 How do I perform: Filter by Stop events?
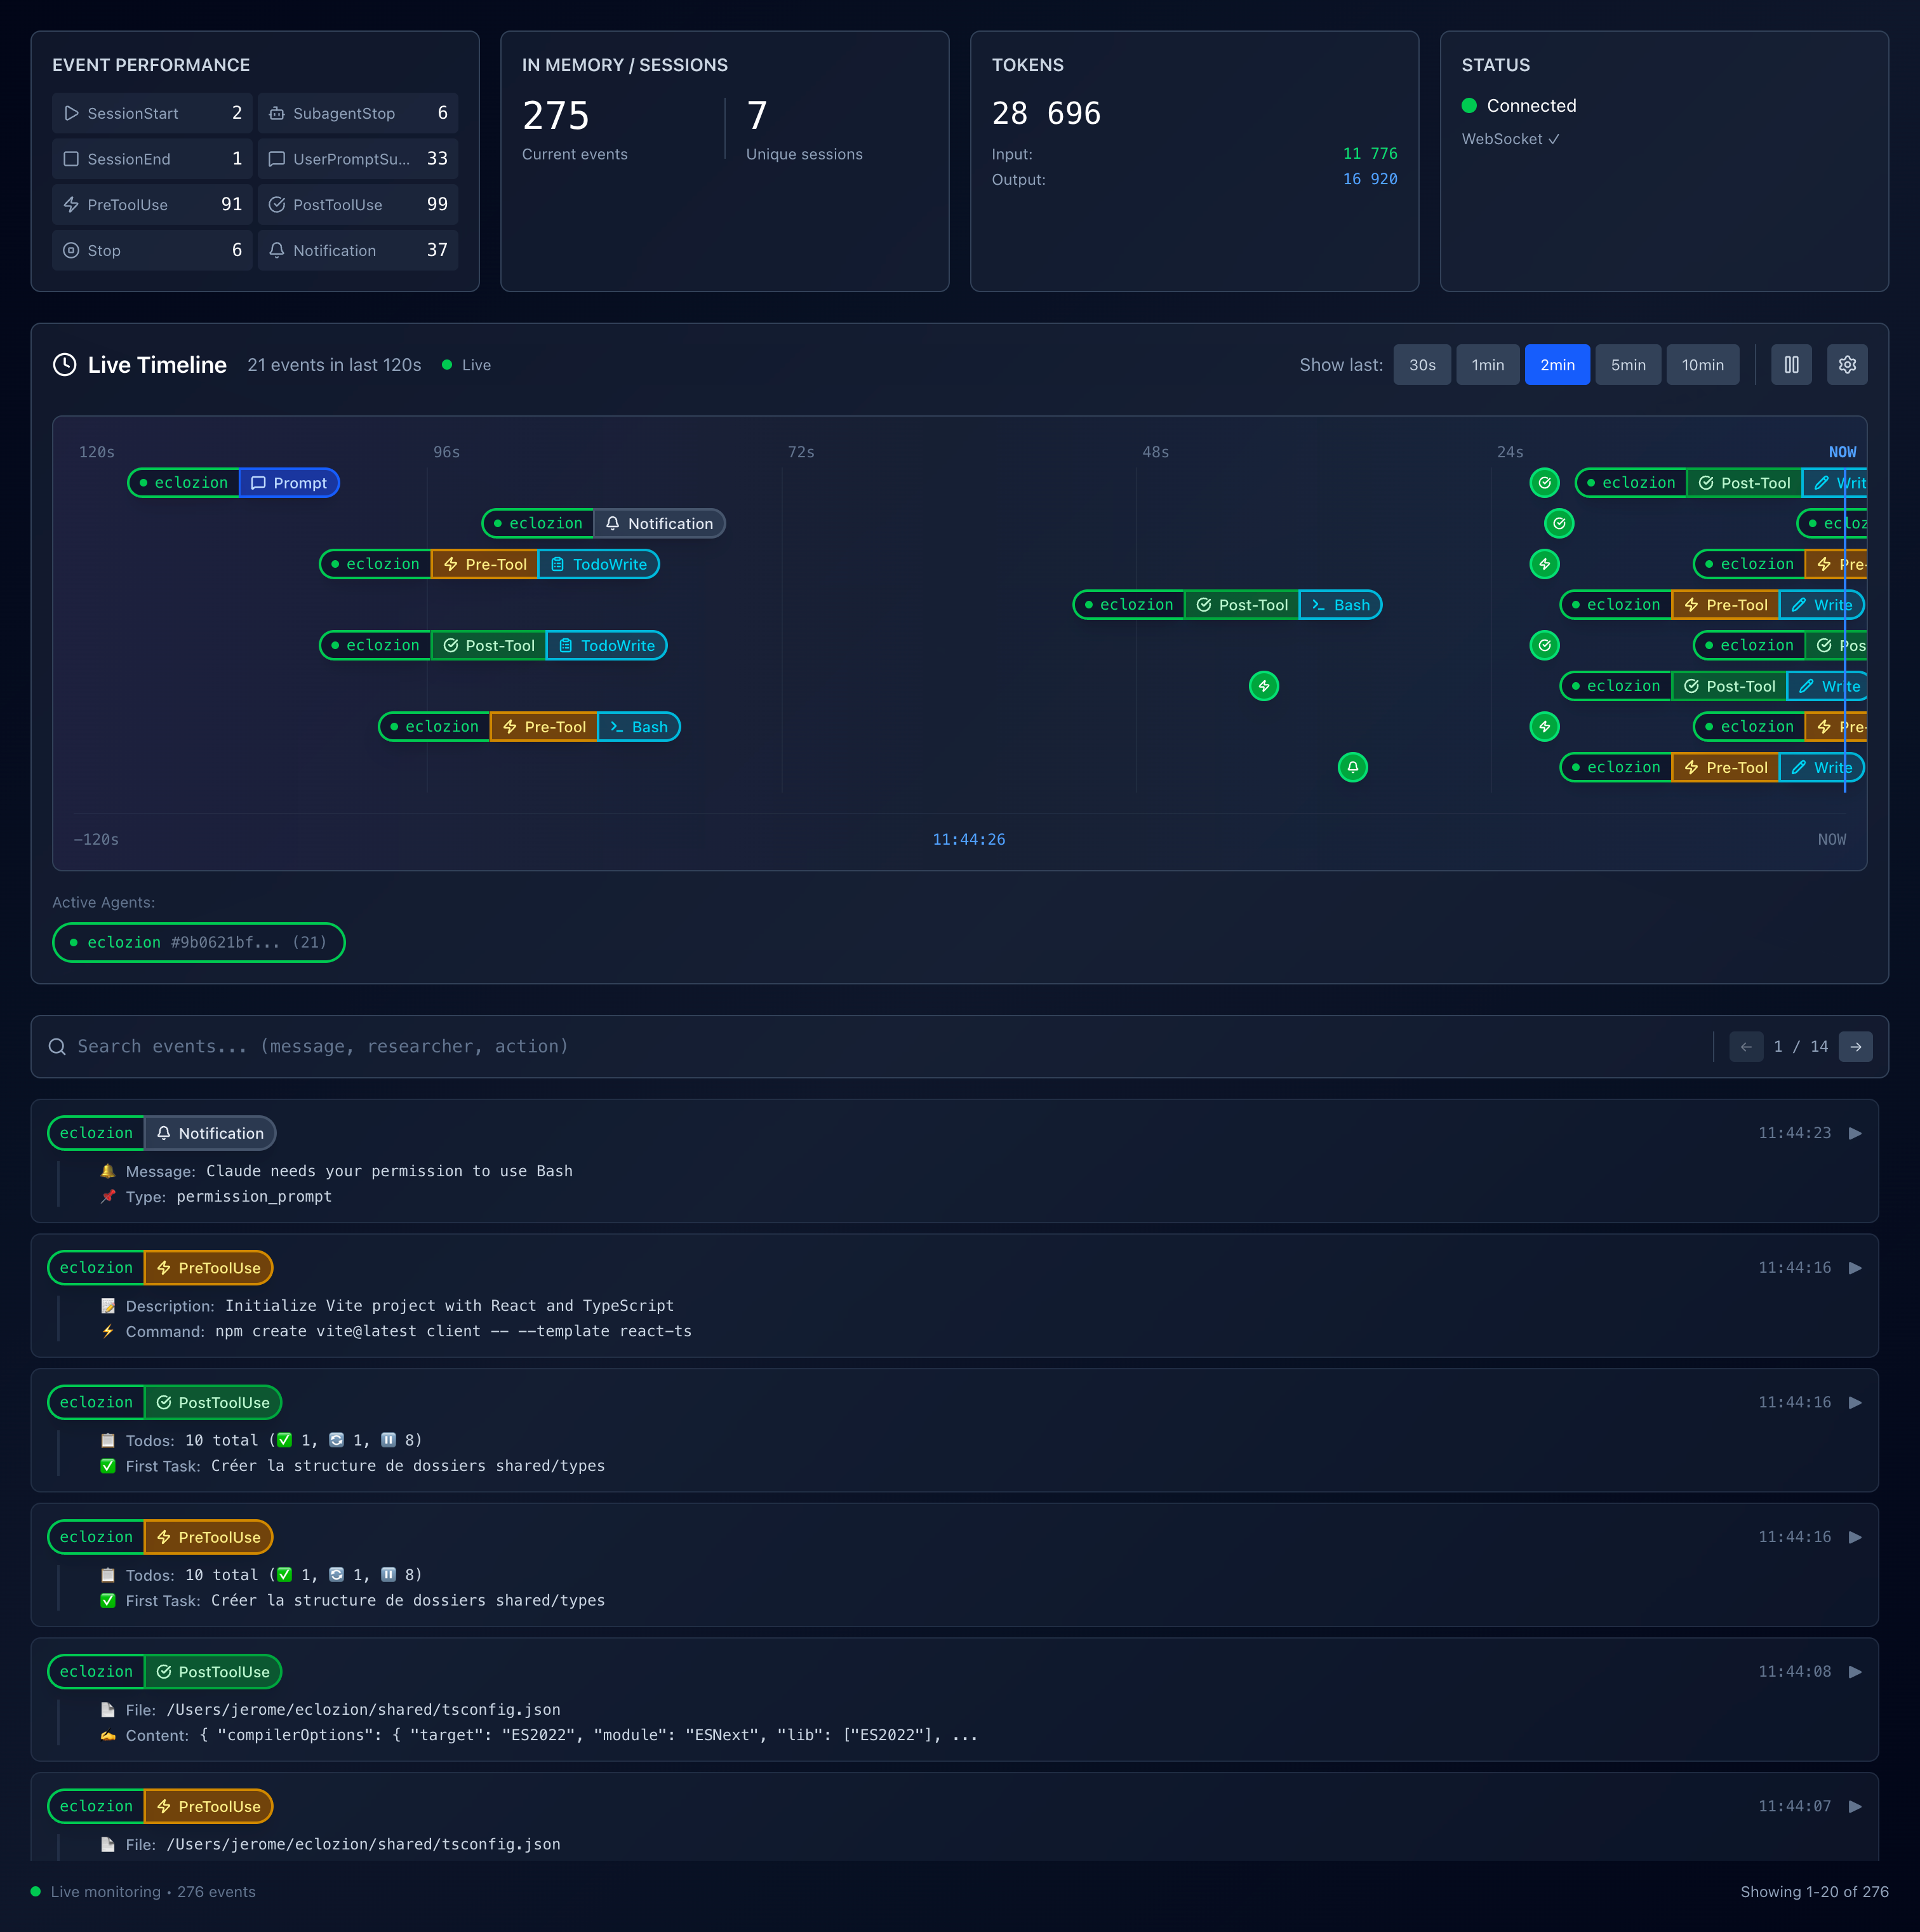[152, 250]
